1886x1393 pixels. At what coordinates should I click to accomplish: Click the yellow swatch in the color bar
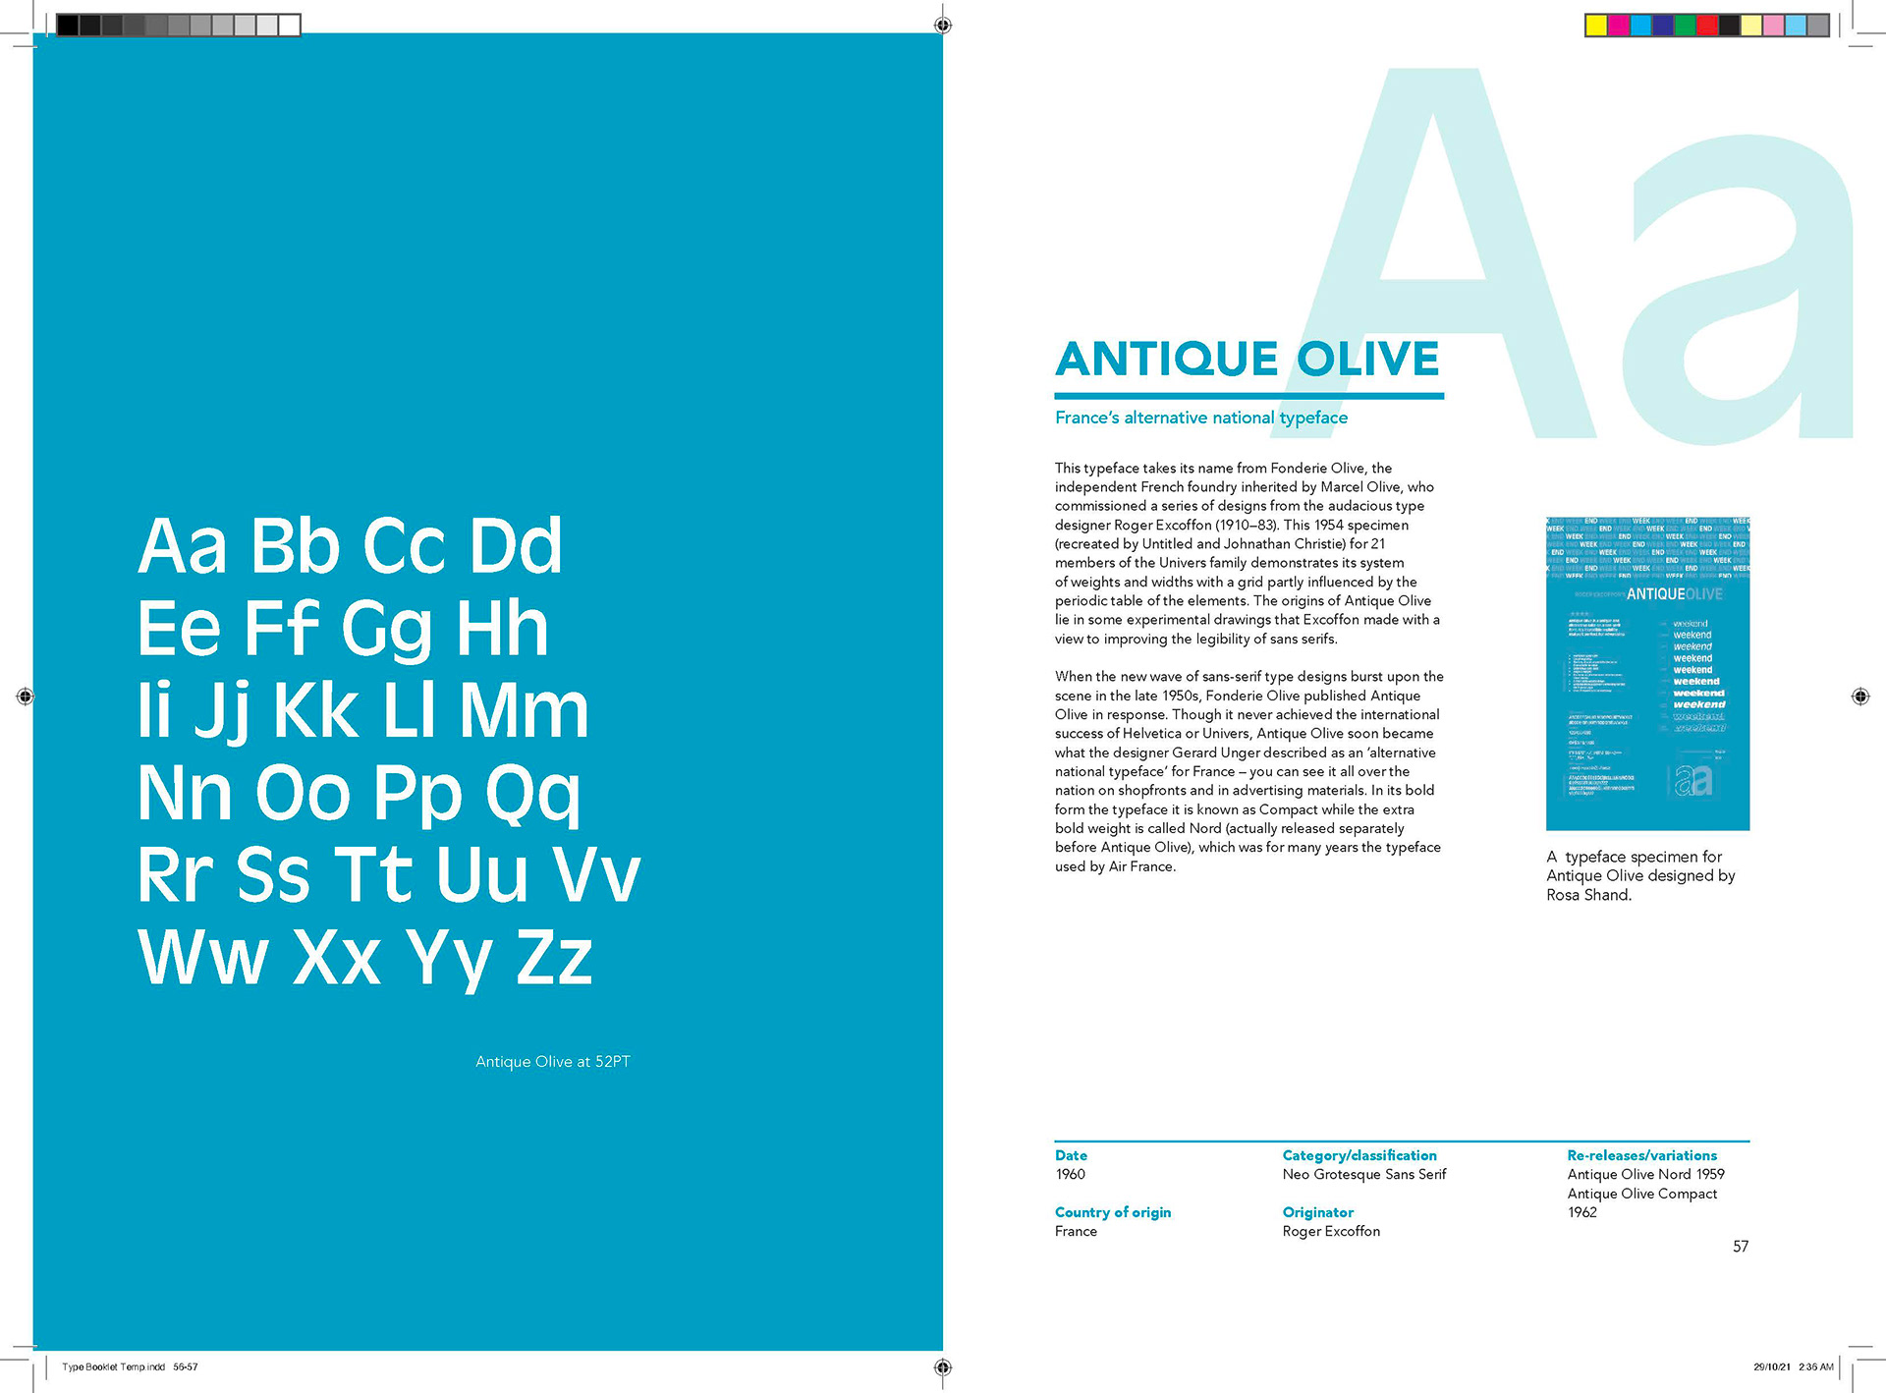[1596, 25]
